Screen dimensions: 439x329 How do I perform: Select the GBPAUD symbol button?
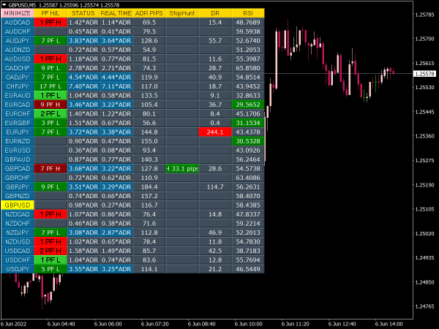pyautogui.click(x=18, y=159)
